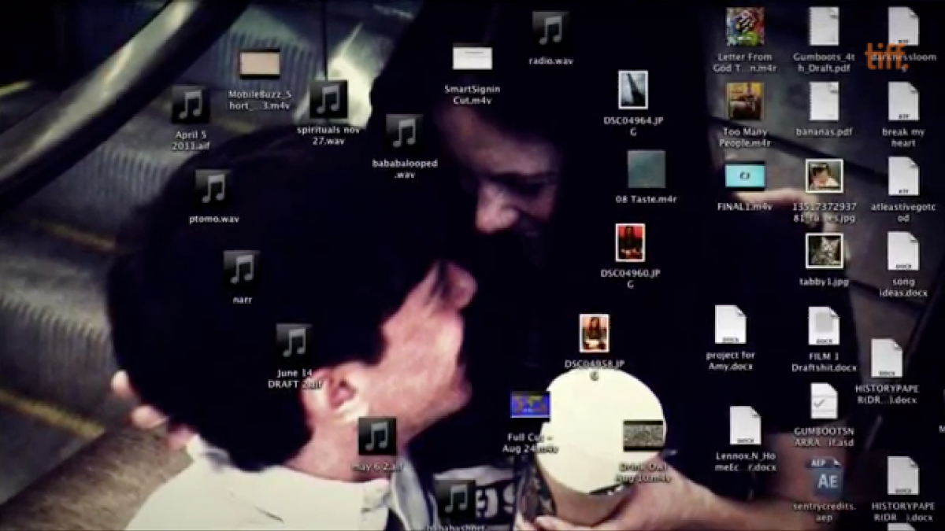Open the SmartSigninCut.m4v video file
The image size is (945, 531).
pos(472,58)
